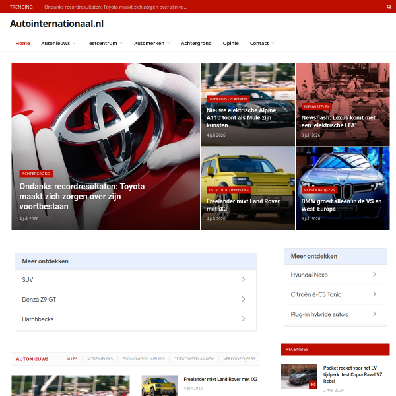This screenshot has height=396, width=396.
Task: Click the sidebar Meer ontdekken heading
Action: click(x=314, y=256)
